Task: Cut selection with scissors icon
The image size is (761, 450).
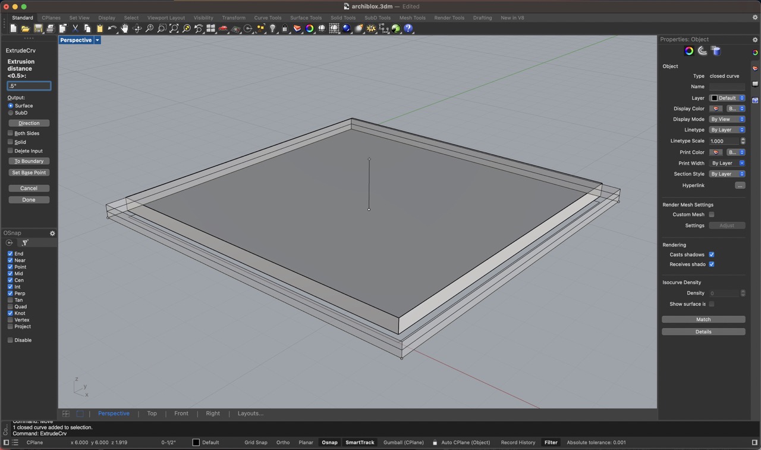Action: [x=76, y=29]
